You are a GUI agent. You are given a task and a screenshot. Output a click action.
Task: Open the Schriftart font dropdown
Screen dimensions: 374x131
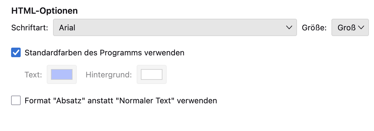click(175, 28)
